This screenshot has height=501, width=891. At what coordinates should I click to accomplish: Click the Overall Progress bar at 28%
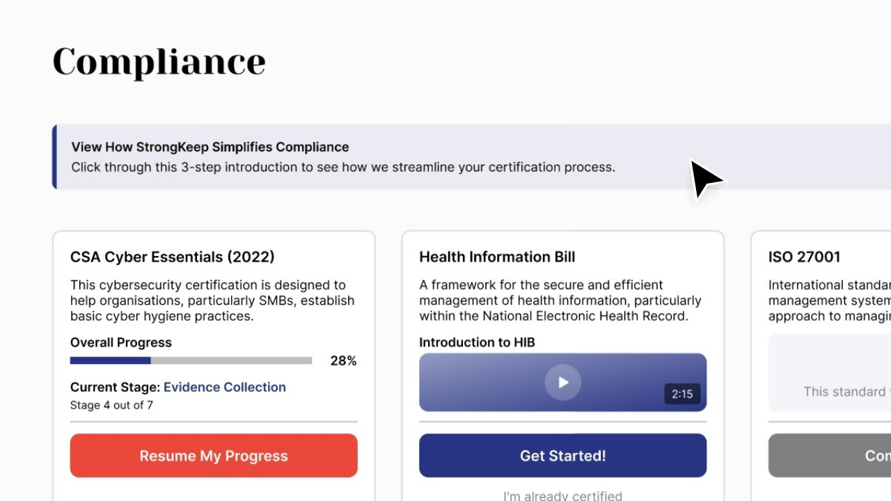[191, 360]
